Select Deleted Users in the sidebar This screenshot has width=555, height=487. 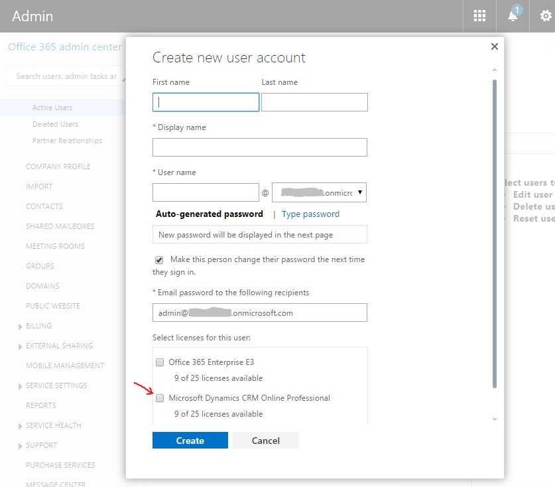point(55,124)
